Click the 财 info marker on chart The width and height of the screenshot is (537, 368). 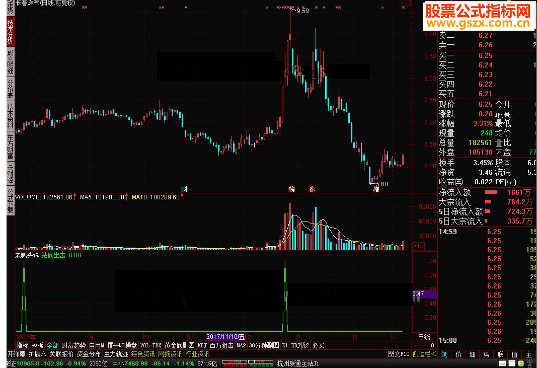pyautogui.click(x=184, y=189)
